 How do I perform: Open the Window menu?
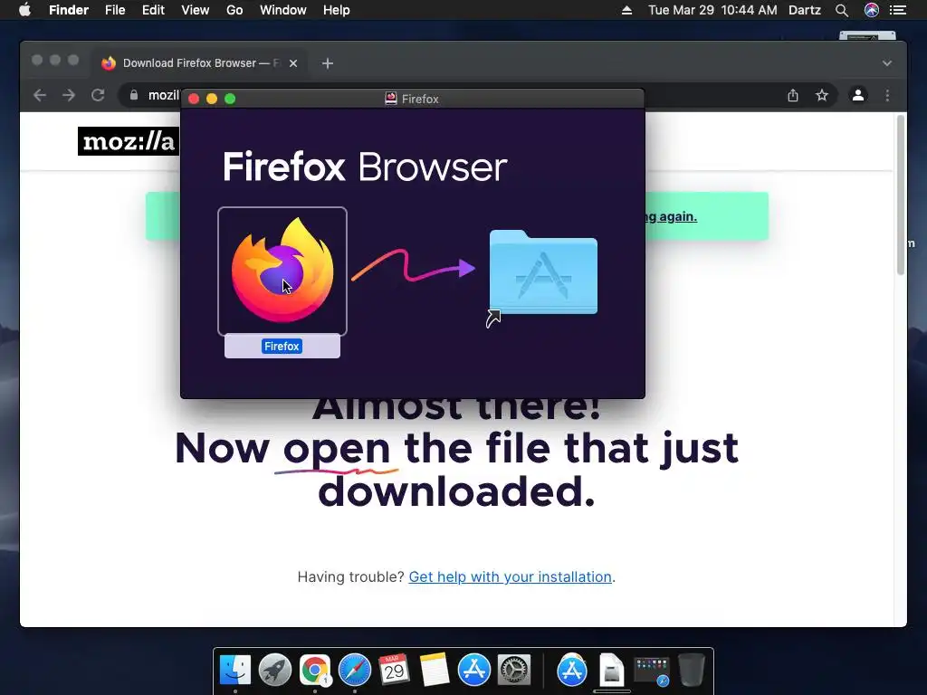point(283,10)
